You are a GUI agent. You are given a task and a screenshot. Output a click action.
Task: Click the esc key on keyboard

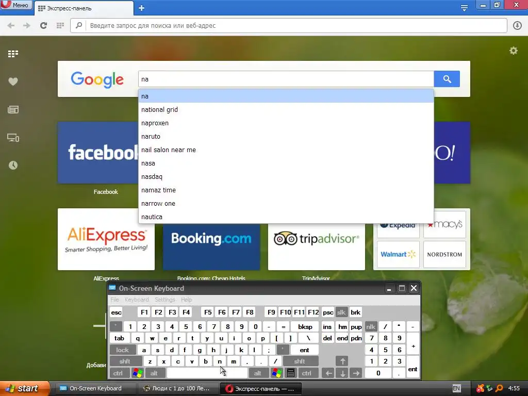(116, 312)
